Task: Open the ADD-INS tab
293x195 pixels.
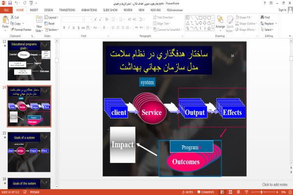Action: click(156, 10)
